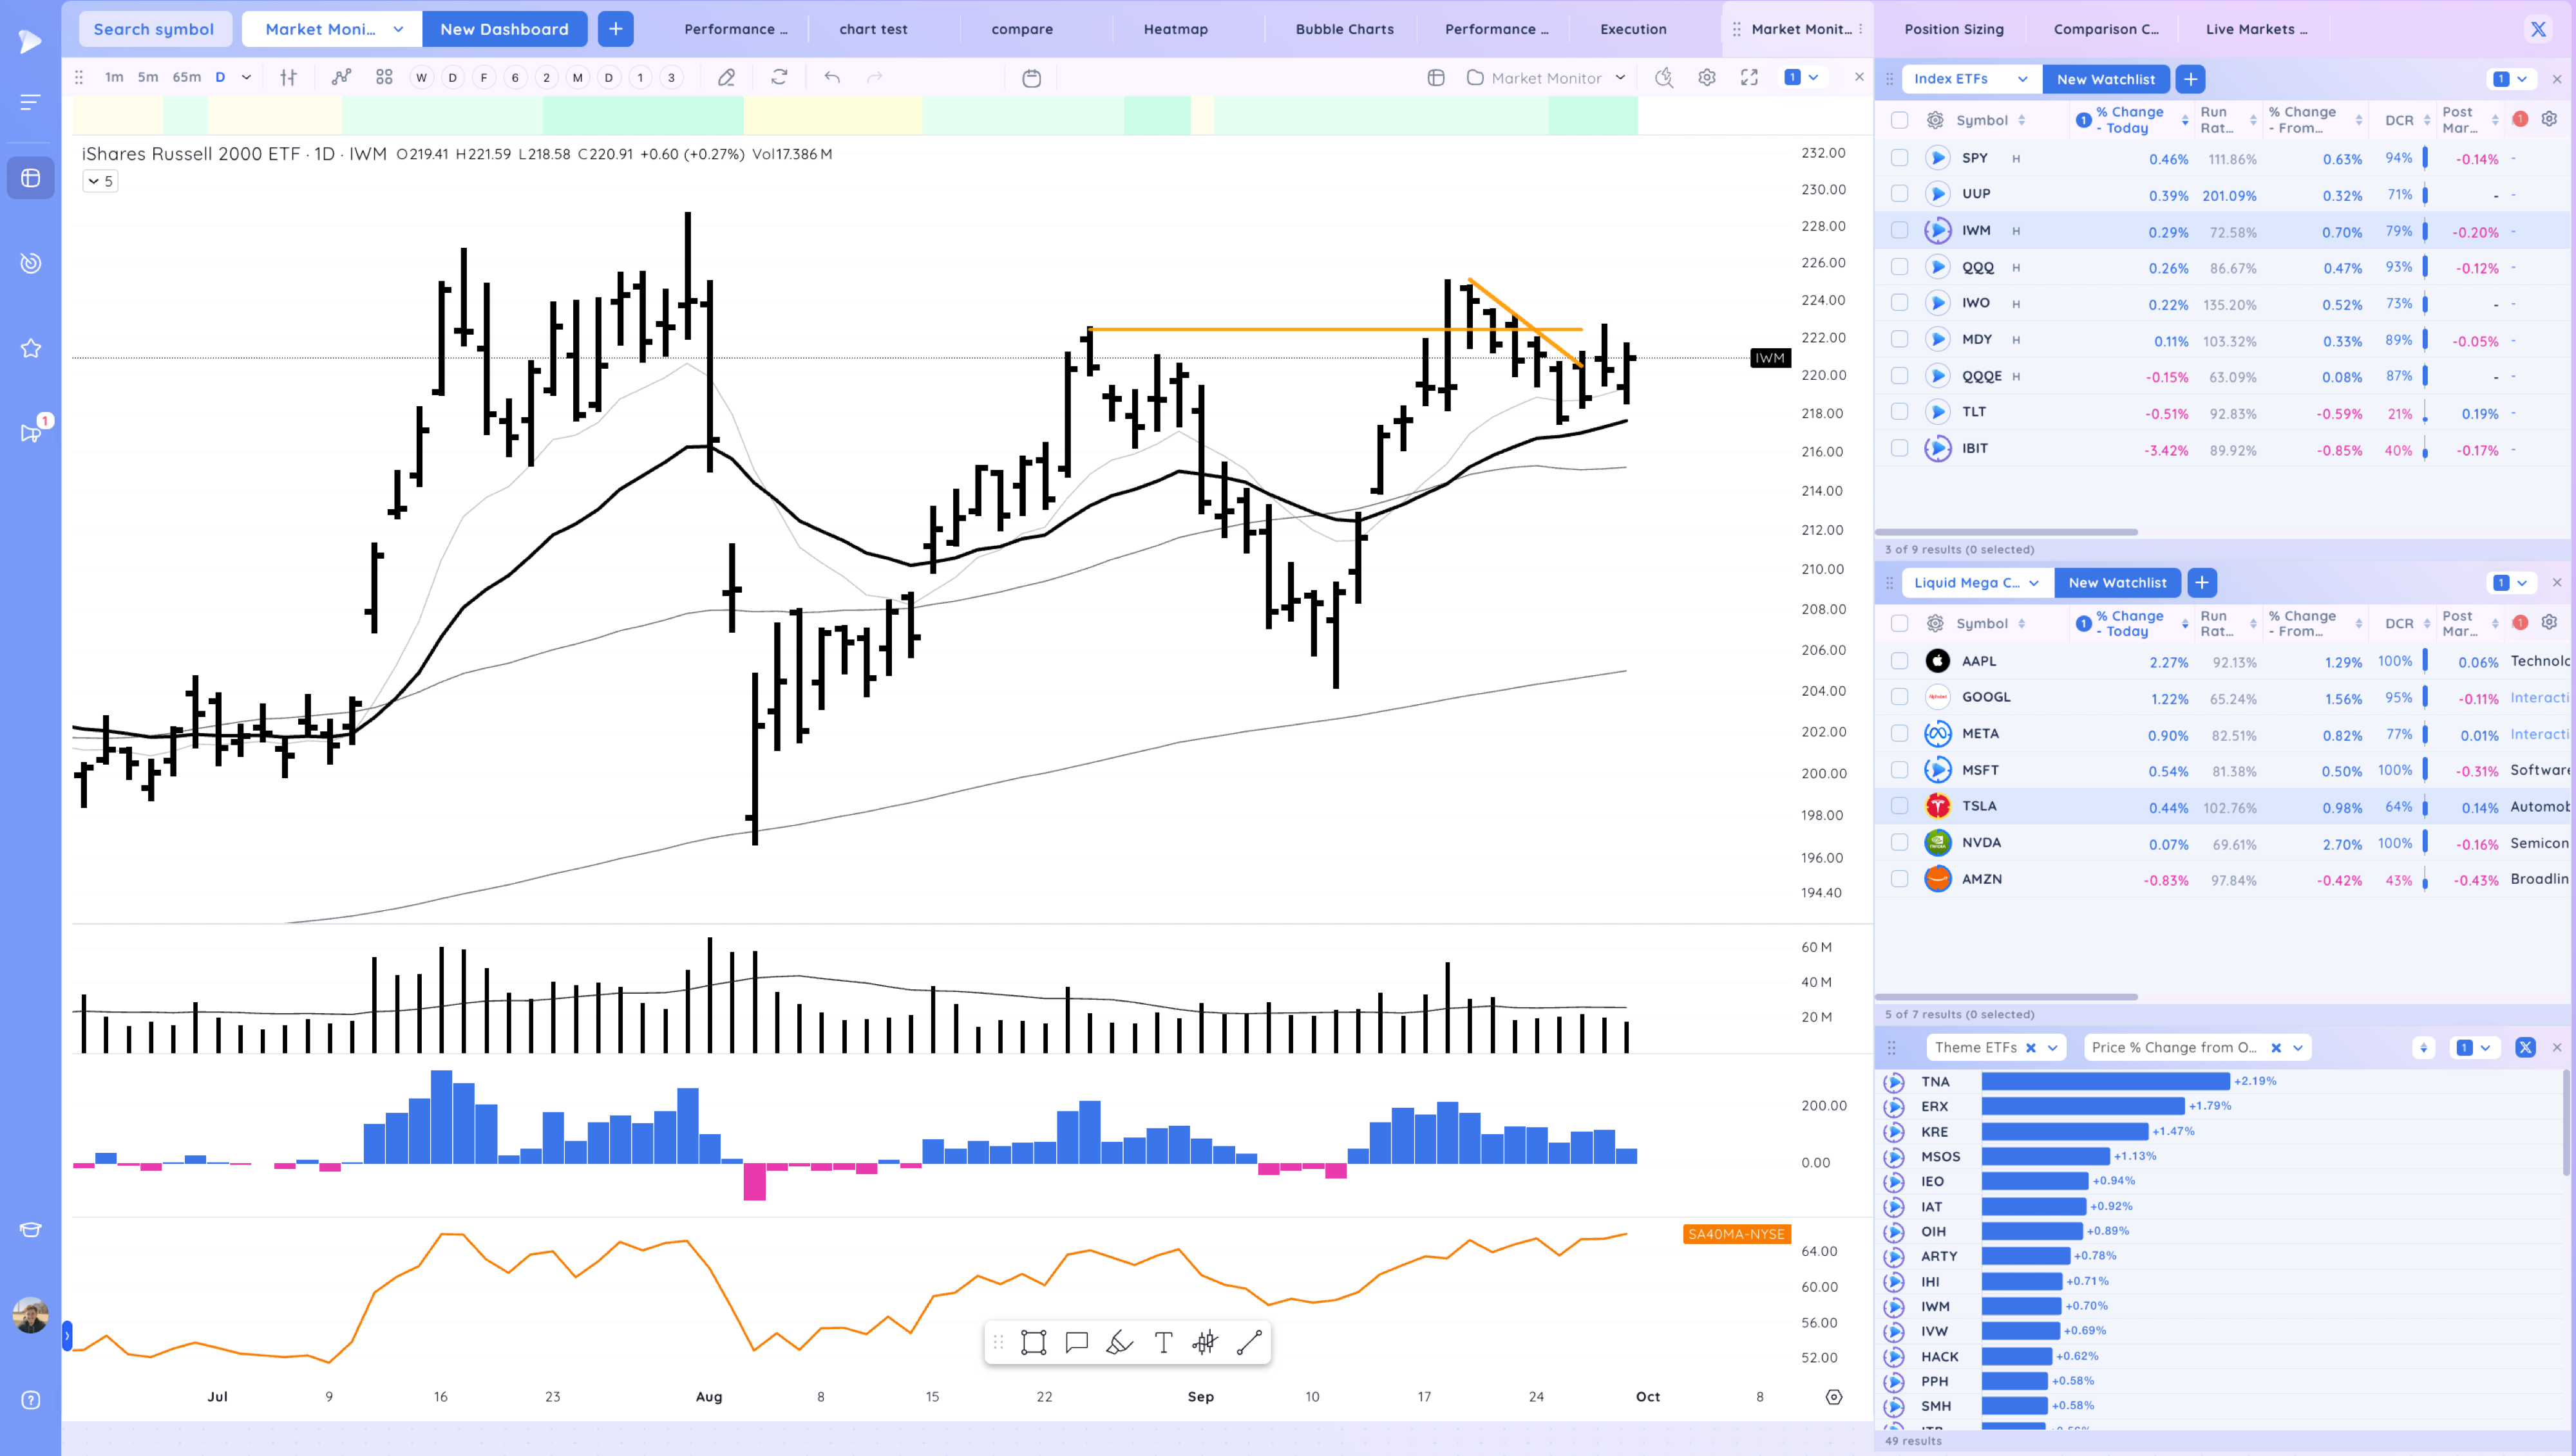Screen dimensions: 2576x1456
Task: Open the education graduation cap icon
Action: coord(30,1230)
